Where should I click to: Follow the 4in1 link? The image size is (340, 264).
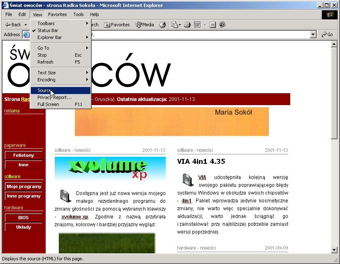point(187,201)
